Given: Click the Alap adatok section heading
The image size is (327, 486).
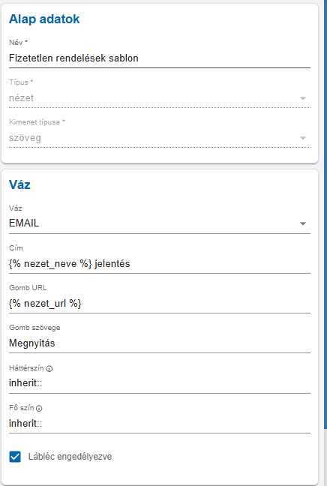Looking at the screenshot, I should (44, 19).
